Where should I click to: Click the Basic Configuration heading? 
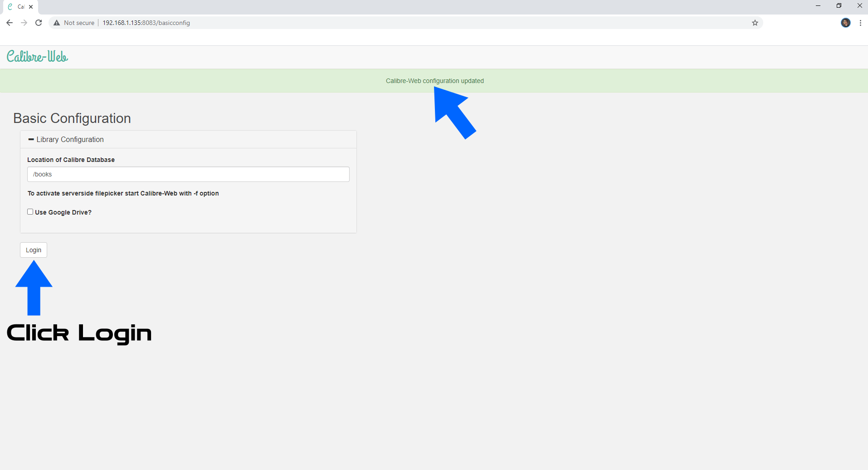pyautogui.click(x=72, y=118)
